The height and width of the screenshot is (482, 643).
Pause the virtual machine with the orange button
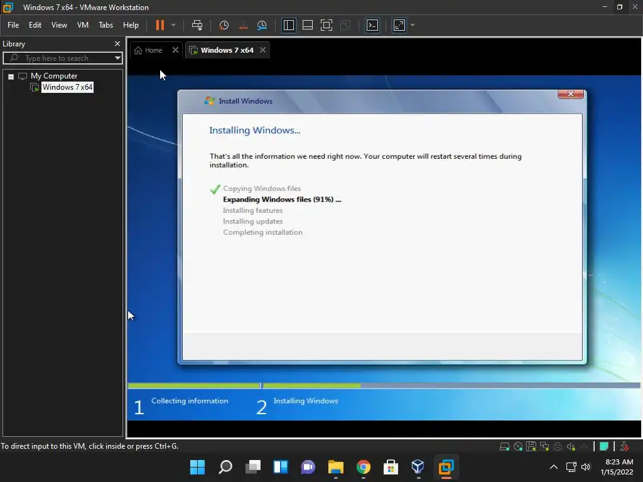coord(160,25)
